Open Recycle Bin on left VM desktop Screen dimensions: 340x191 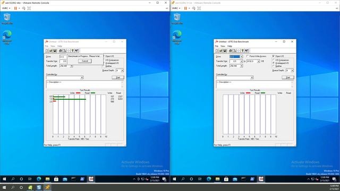7,19
